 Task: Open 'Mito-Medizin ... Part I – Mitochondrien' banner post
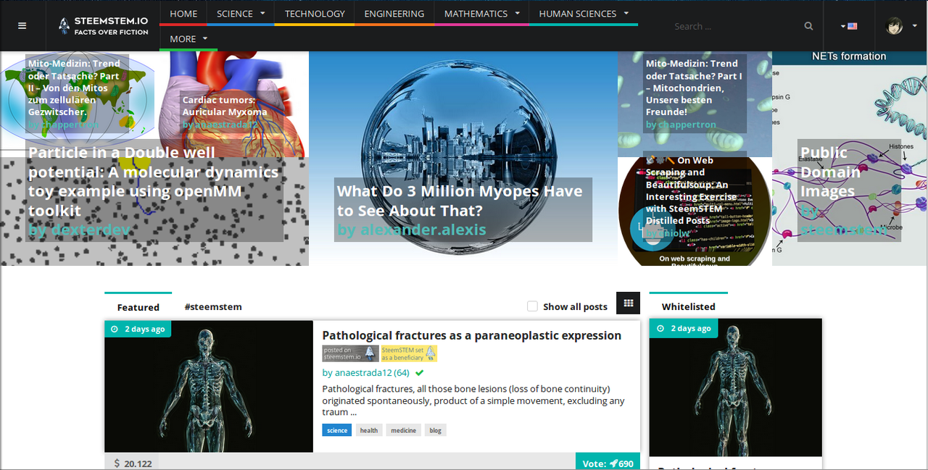pos(694,88)
